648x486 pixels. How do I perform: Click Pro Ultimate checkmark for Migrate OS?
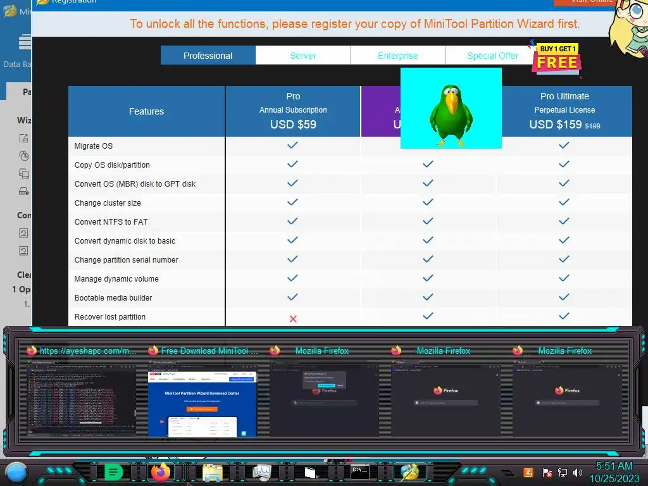[564, 145]
